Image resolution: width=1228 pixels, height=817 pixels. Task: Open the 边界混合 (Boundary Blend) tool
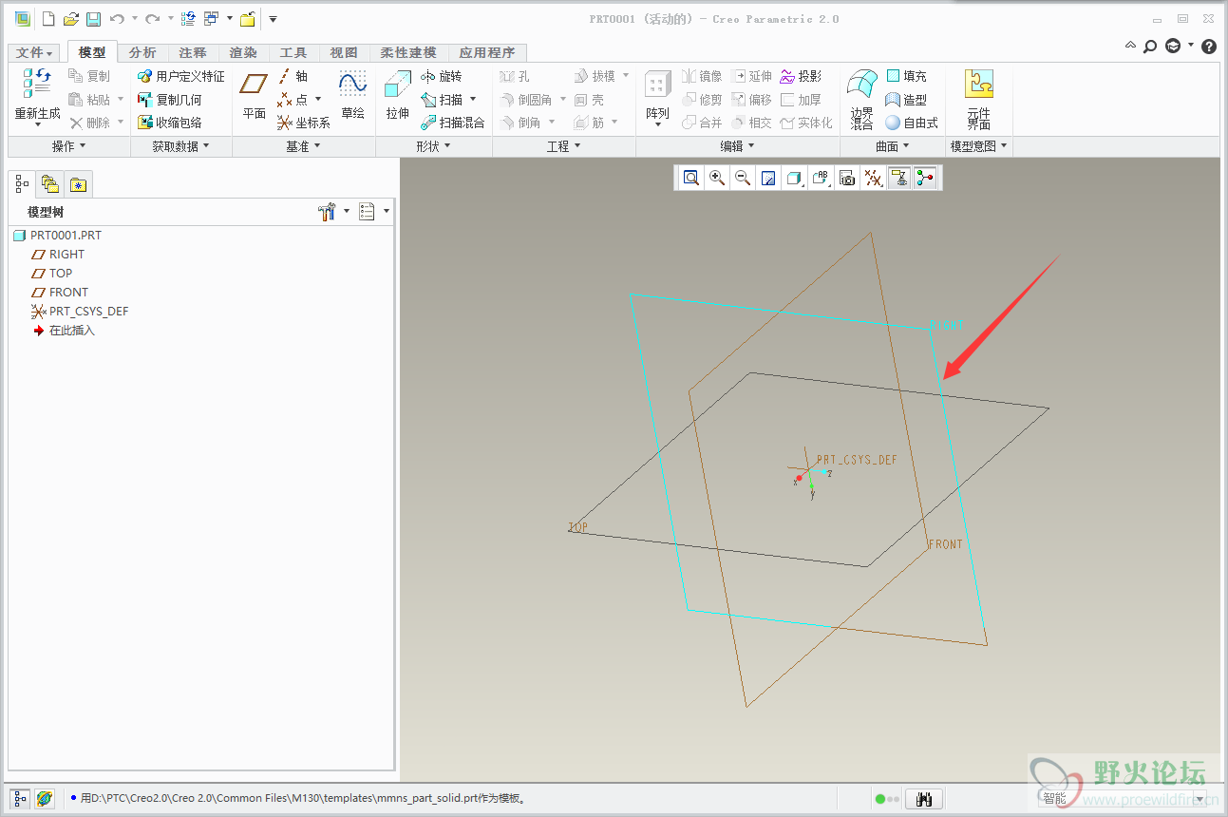pos(862,99)
